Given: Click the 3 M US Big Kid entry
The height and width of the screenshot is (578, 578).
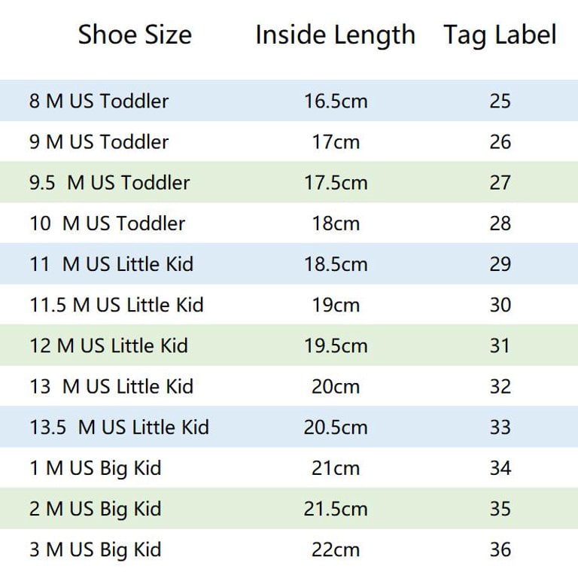Looking at the screenshot, I should coord(96,550).
